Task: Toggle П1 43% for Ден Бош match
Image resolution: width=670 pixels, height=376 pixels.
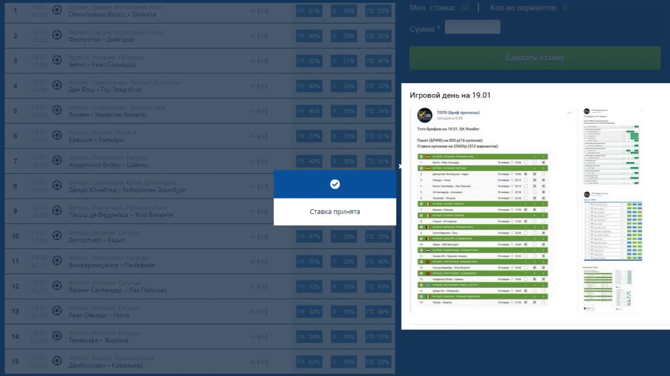Action: pyautogui.click(x=309, y=86)
